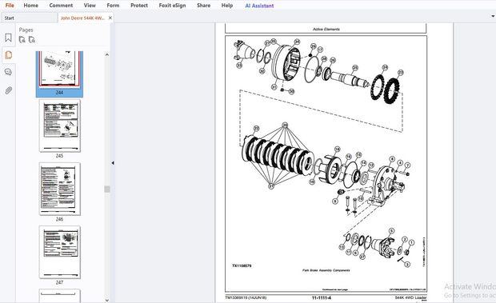The height and width of the screenshot is (303, 496).
Task: Select the page 245 thumbnail
Action: (60, 126)
